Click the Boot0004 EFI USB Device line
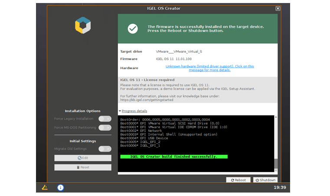The image size is (330, 196). (144, 138)
